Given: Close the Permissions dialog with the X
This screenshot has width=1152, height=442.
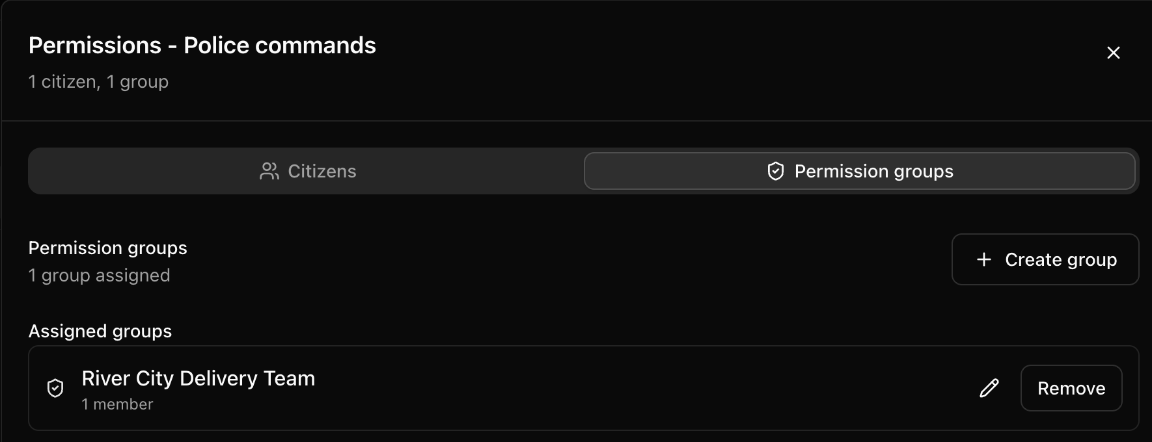Looking at the screenshot, I should point(1113,53).
